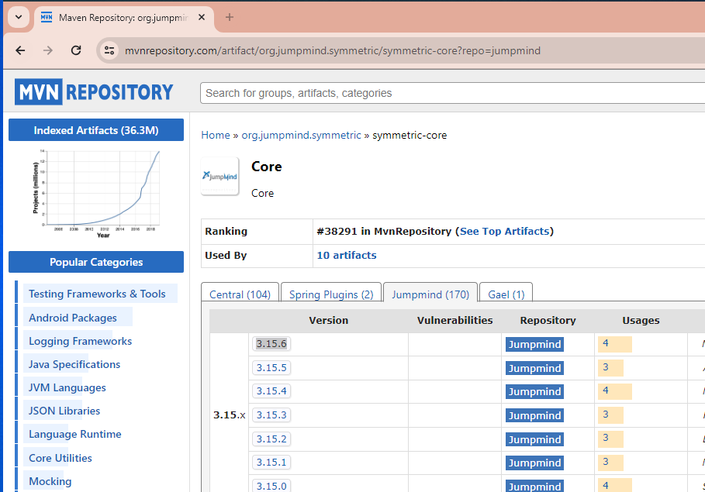Switch to Central (104) tab

240,294
